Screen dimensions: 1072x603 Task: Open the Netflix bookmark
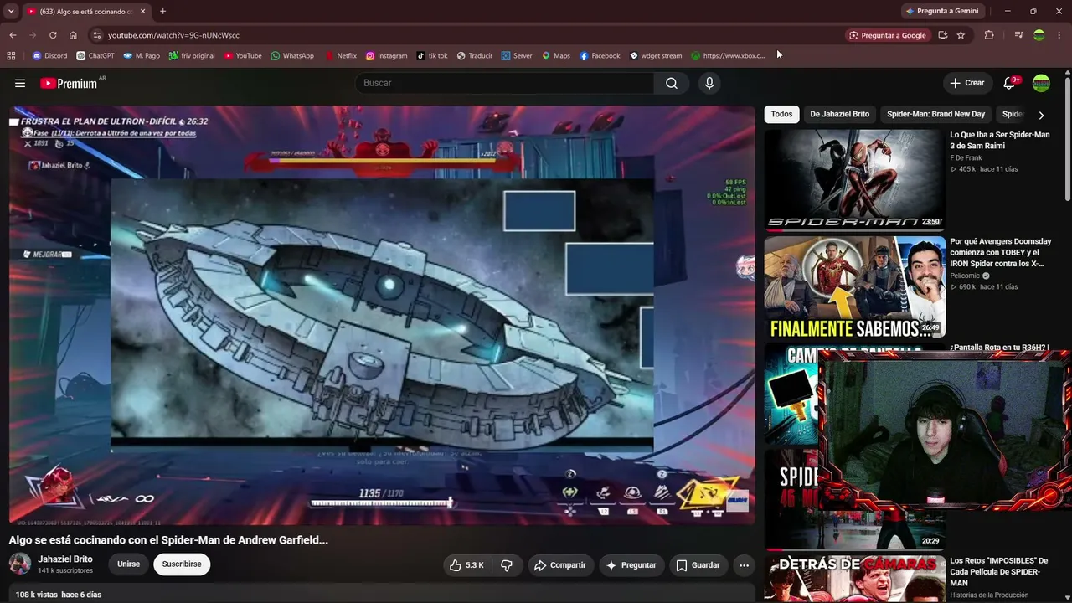[341, 56]
